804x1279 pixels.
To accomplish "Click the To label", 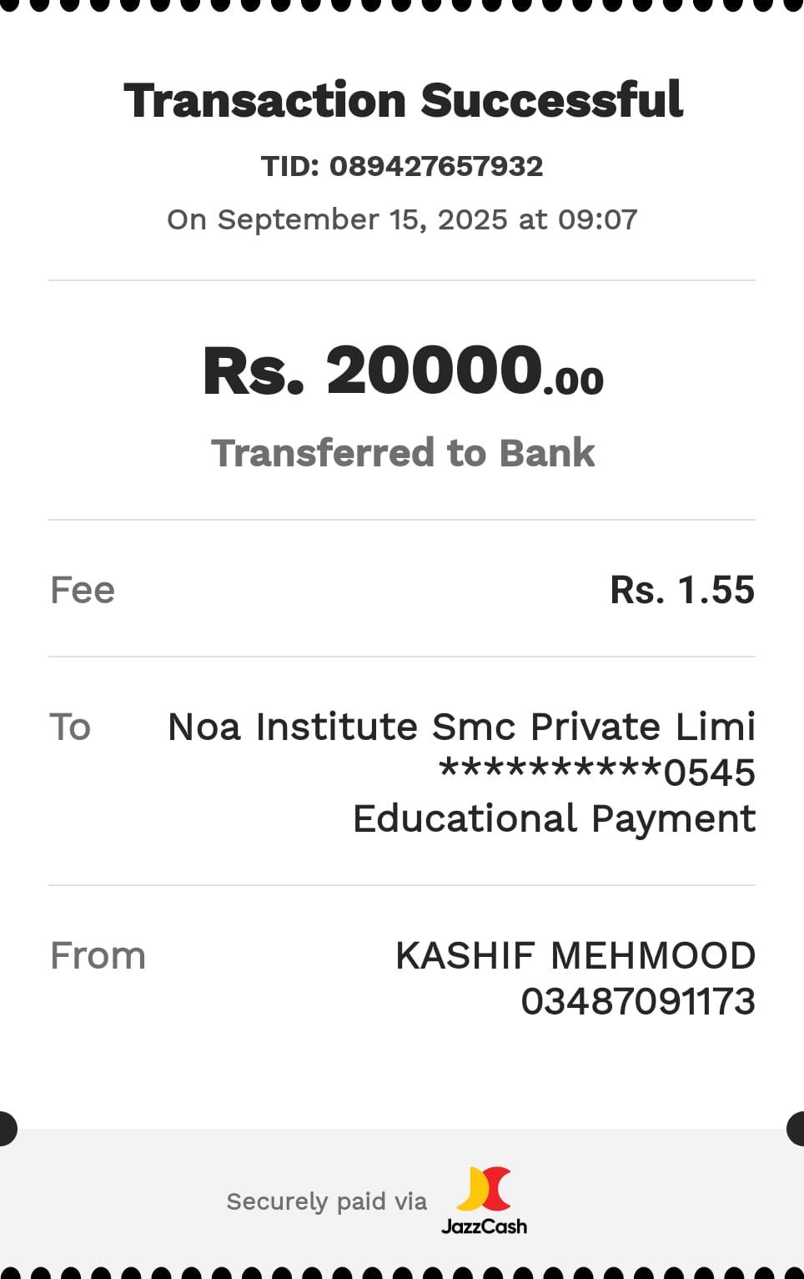I will coord(70,727).
